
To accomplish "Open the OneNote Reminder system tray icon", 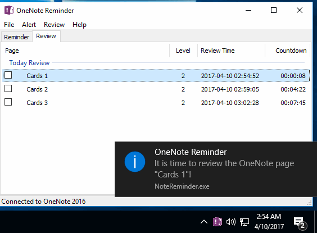I will 218,222.
